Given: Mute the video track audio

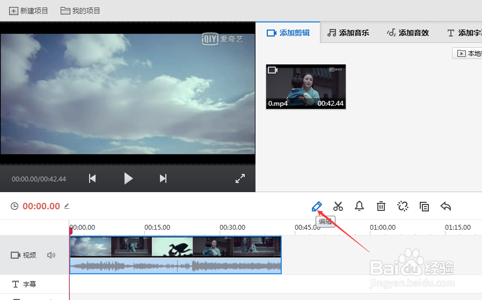Looking at the screenshot, I should tap(51, 255).
